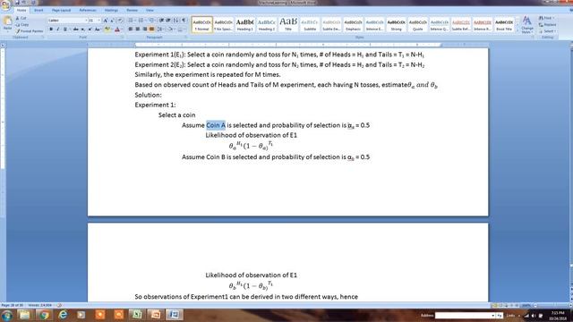Click the Replace command

tap(547, 24)
